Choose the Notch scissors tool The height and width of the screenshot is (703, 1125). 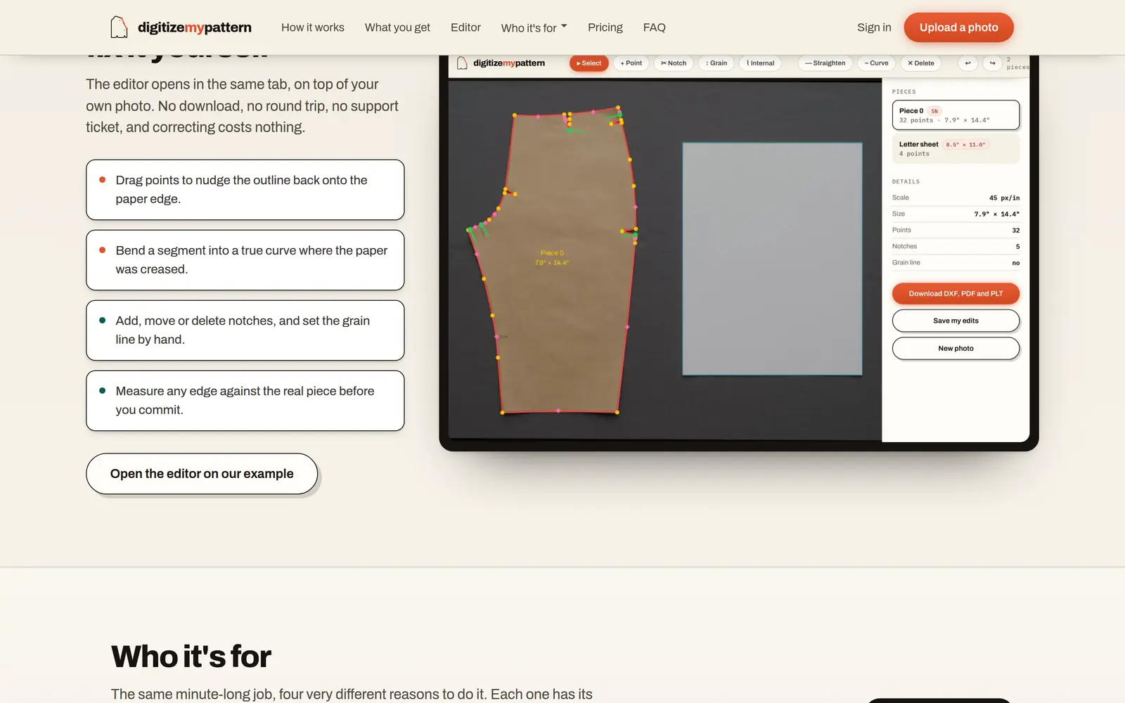674,63
